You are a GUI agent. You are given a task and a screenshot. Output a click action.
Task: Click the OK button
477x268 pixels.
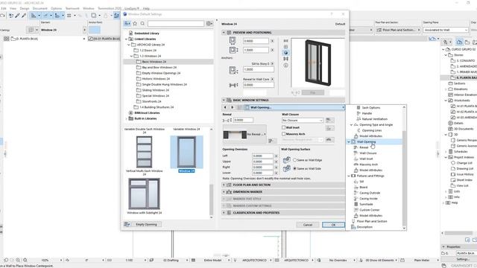[333, 225]
